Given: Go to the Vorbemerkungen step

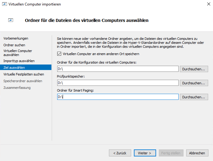Looking at the screenshot, I should click(16, 38).
